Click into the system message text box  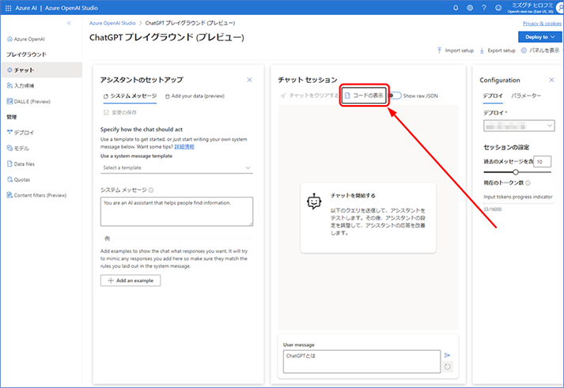[176, 211]
